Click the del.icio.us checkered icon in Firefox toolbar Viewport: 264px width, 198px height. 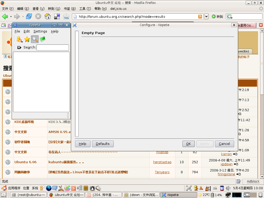point(57,16)
